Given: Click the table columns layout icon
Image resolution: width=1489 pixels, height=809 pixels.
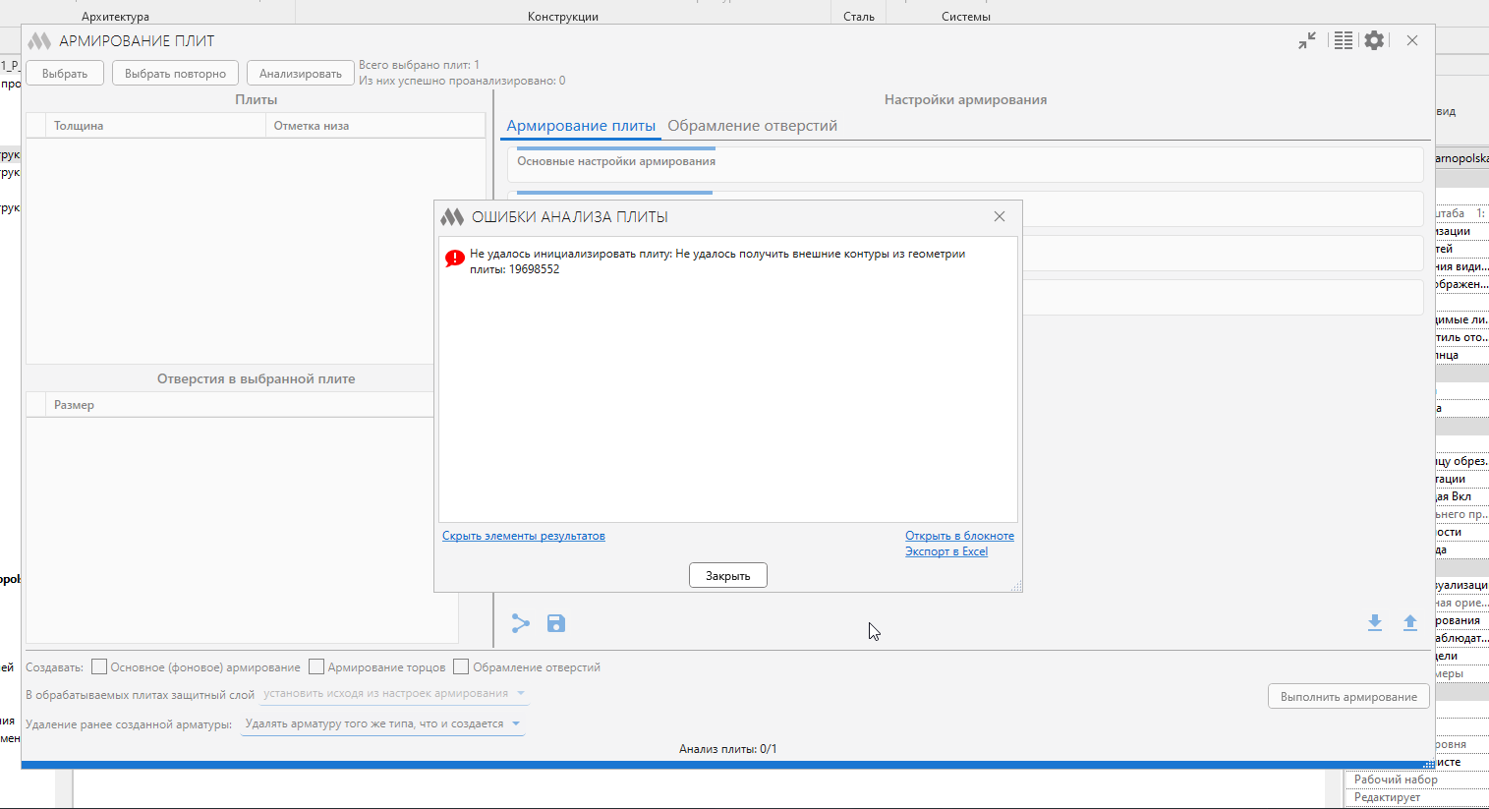Looking at the screenshot, I should (x=1344, y=40).
